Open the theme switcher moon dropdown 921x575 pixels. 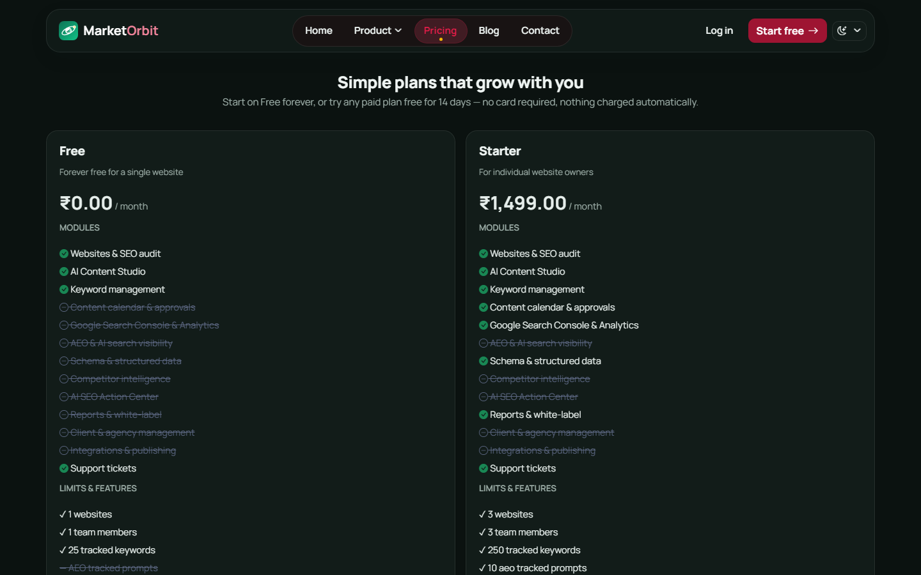(x=849, y=31)
